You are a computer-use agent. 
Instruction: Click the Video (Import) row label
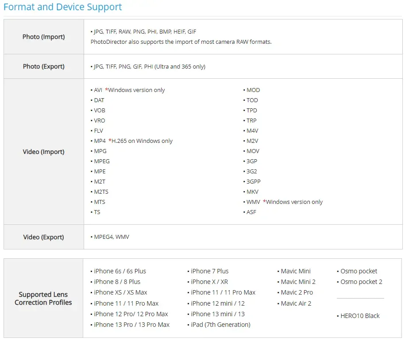43,152
